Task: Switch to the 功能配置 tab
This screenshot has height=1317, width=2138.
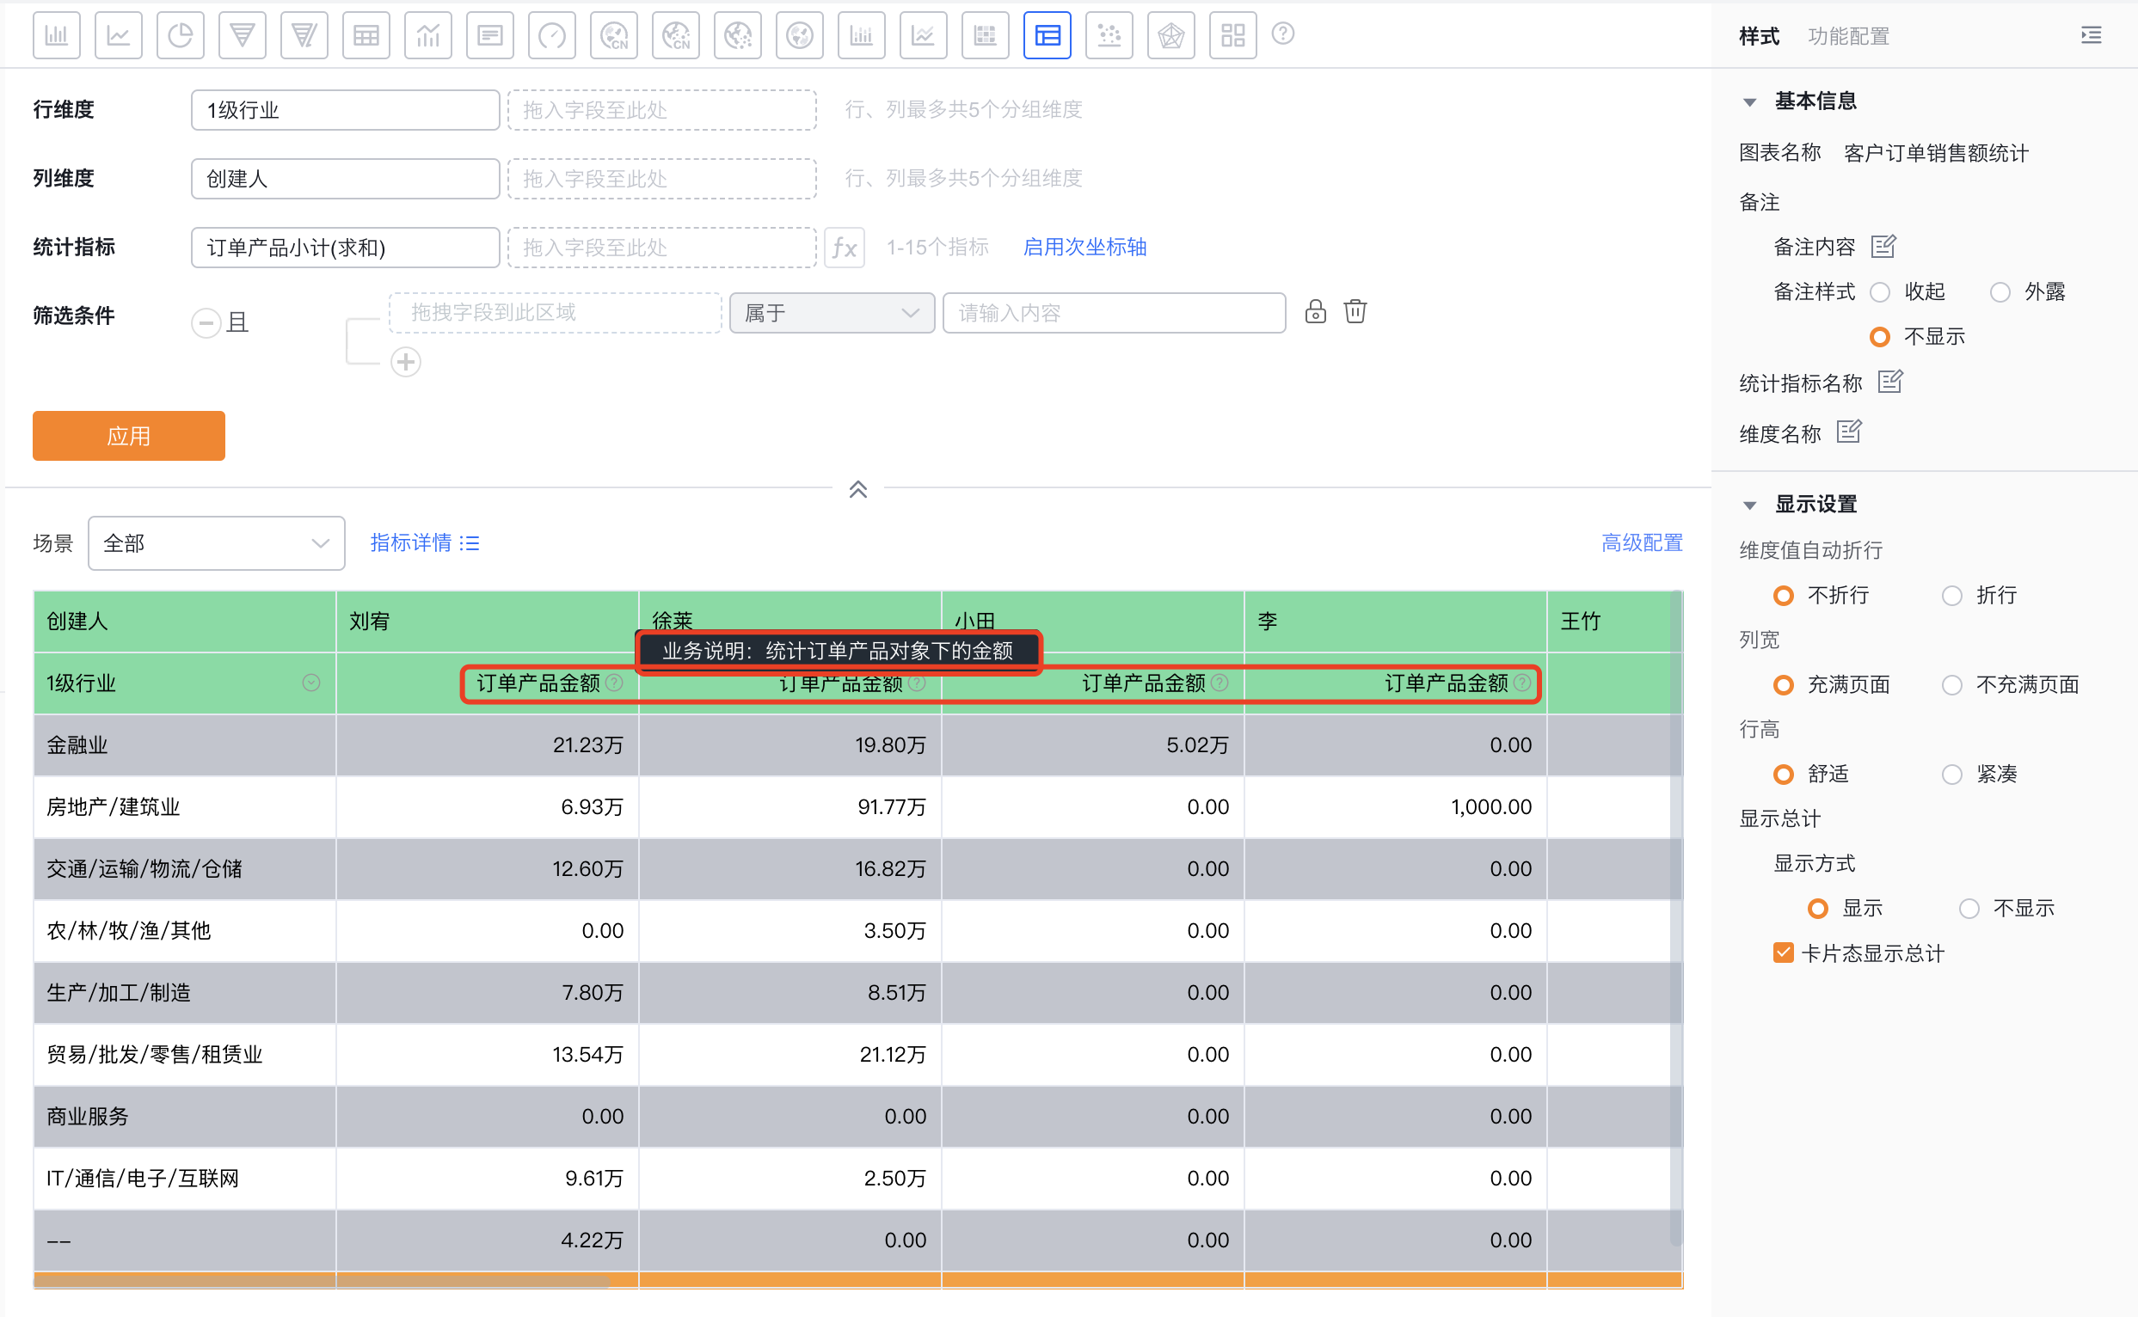Action: 1848,37
